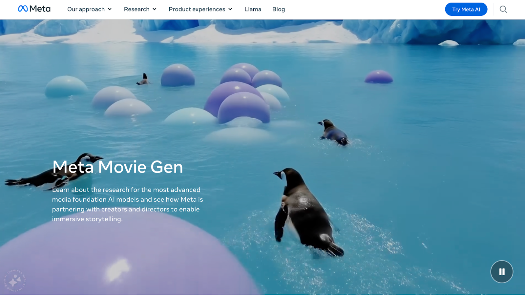This screenshot has height=295, width=525.
Task: Open the Product experiences menu label
Action: pyautogui.click(x=197, y=9)
